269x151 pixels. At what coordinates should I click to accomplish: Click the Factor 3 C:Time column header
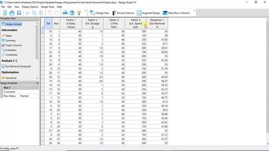coord(114,23)
